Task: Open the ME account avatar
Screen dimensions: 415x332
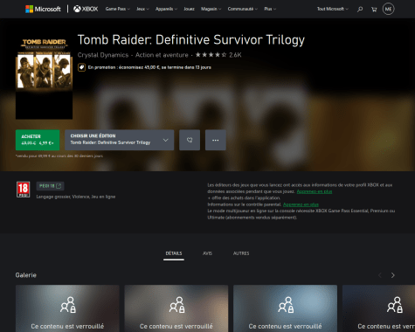Action: click(x=388, y=9)
